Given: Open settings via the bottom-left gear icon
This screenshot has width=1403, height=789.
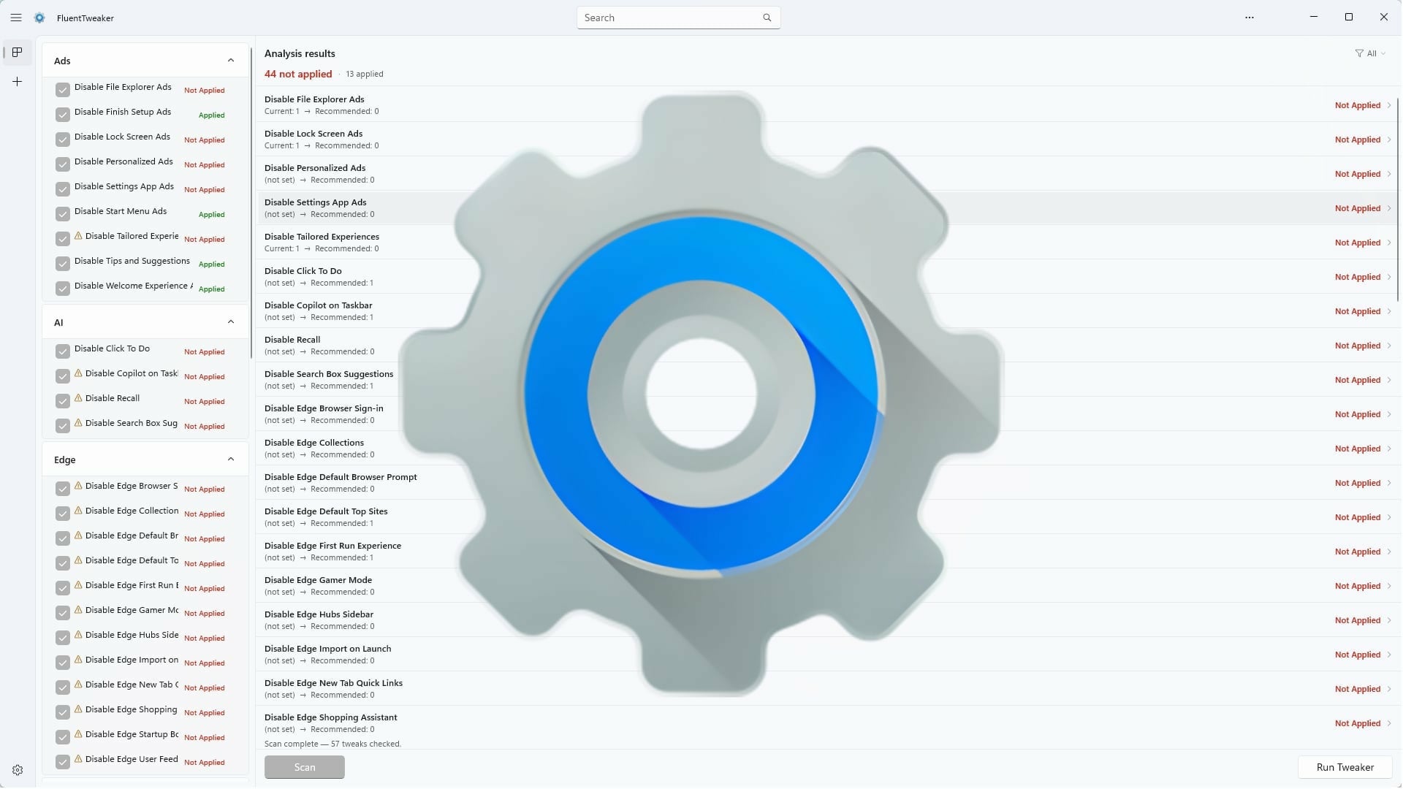Looking at the screenshot, I should [x=18, y=770].
